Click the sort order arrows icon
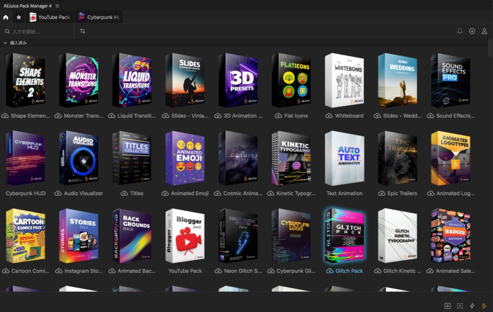Viewport: 493px width, 312px height. (x=82, y=31)
